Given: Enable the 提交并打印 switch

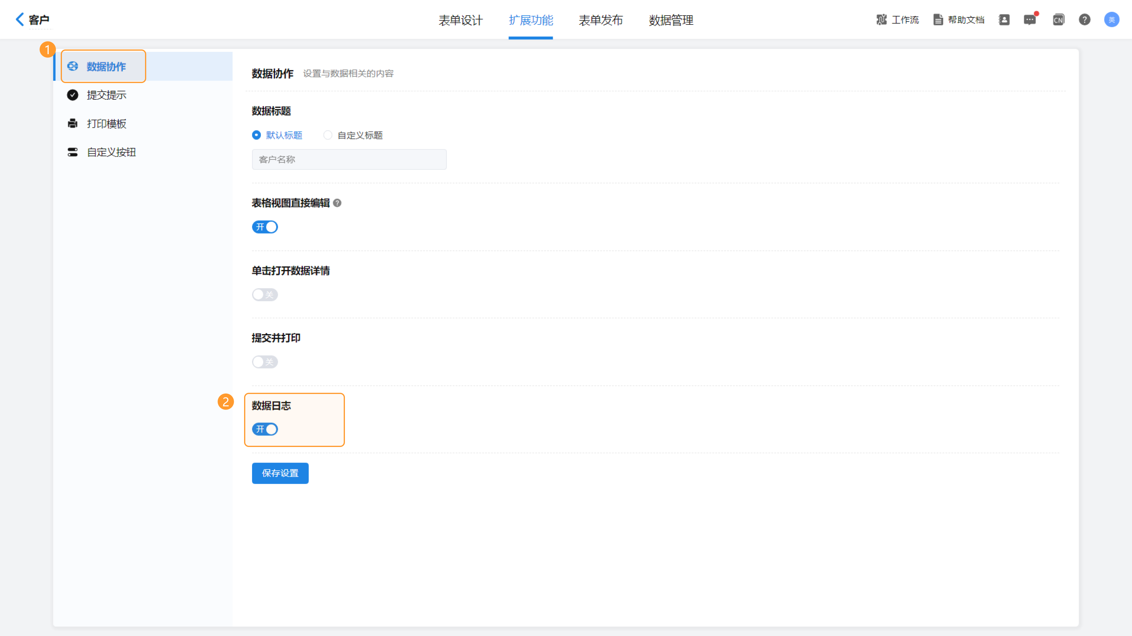Looking at the screenshot, I should 265,362.
